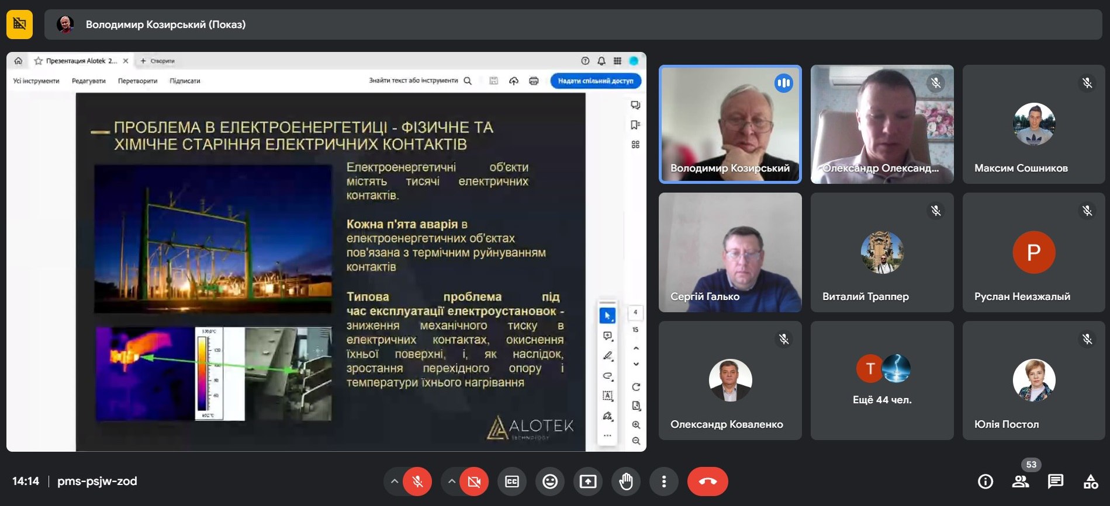Viewport: 1110px width, 506px height.
Task: Select the add comment tool in Acrobat
Action: pos(607,336)
